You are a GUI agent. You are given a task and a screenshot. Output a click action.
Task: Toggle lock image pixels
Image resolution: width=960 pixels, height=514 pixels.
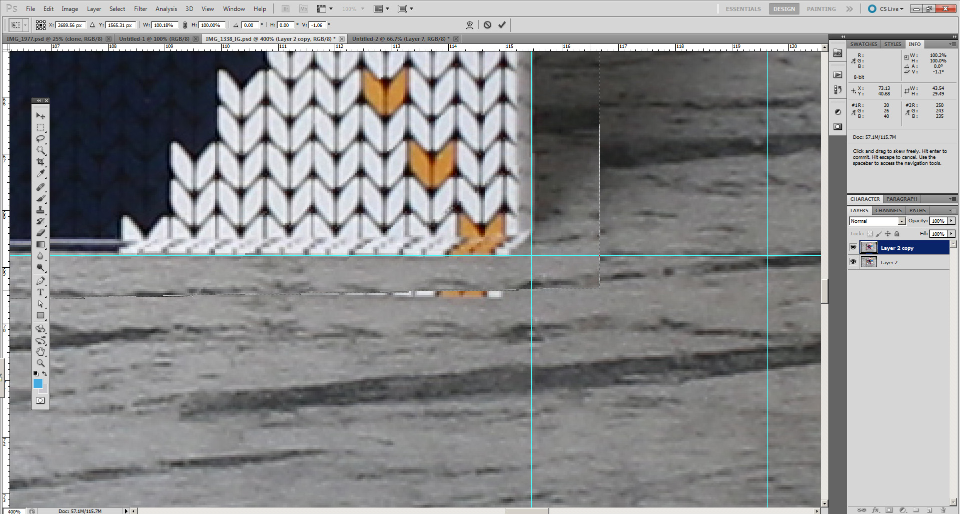(x=878, y=234)
